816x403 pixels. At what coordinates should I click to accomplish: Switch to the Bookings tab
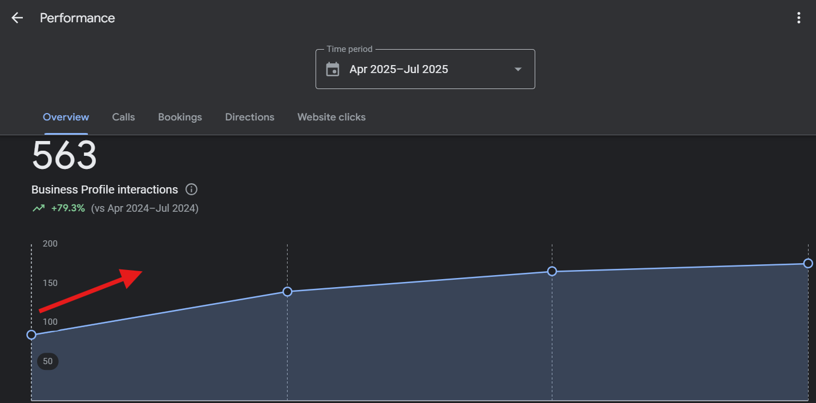tap(180, 117)
